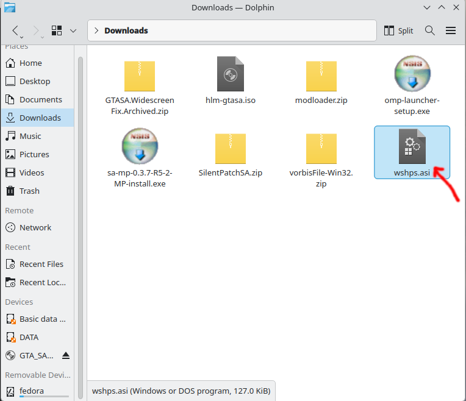Click Removable Devices section header

(x=38, y=375)
